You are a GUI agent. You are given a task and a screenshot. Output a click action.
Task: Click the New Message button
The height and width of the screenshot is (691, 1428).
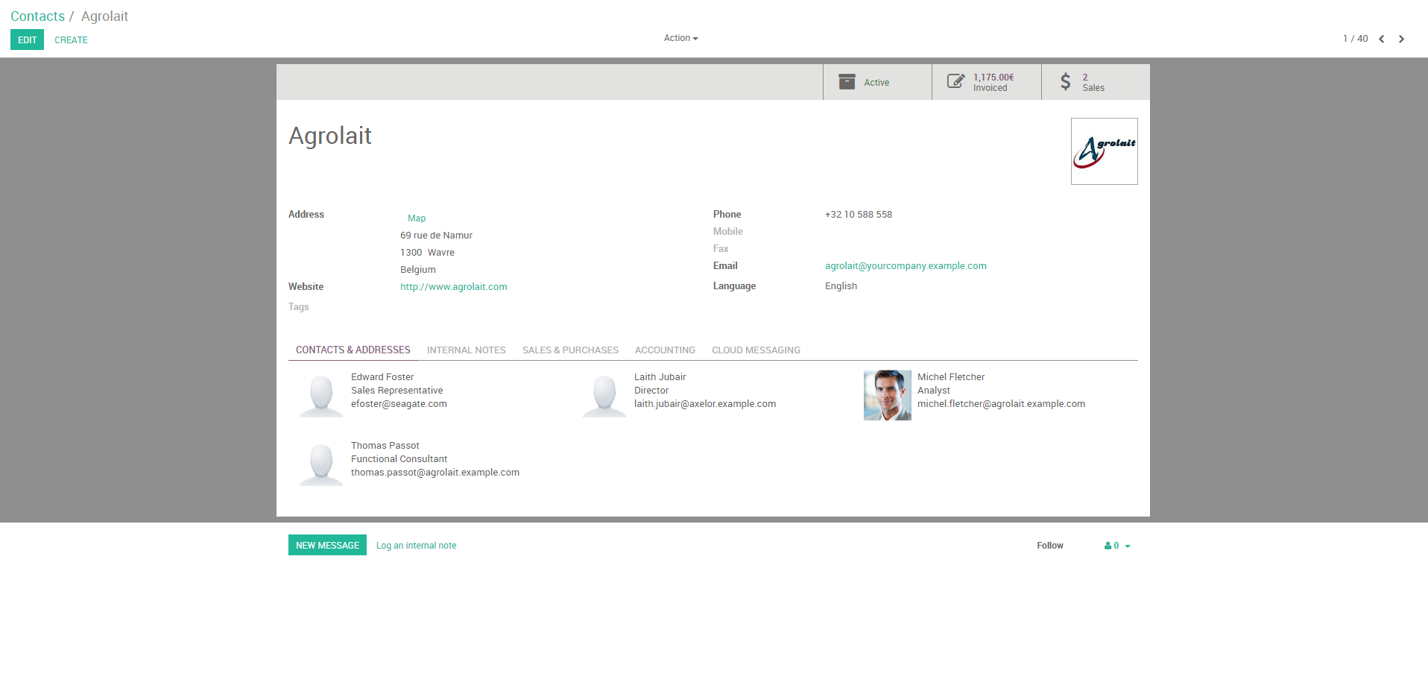[327, 545]
